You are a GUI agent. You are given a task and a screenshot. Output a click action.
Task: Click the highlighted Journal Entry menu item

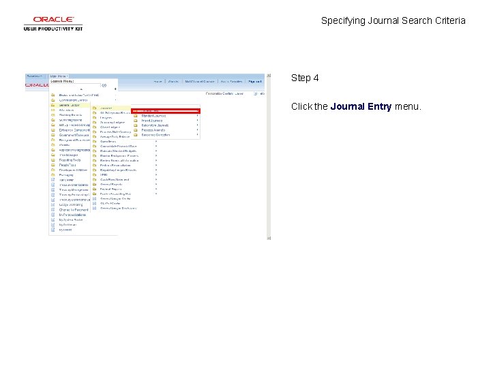click(166, 111)
